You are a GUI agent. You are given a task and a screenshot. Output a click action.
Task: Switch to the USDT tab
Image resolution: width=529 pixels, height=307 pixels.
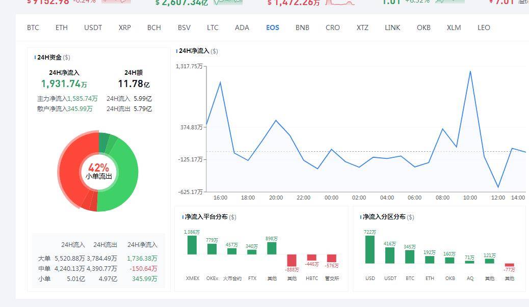(93, 27)
